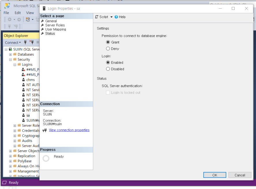256x189 pixels.
Task: Collapse the SUJIN server node
Action: (6, 49)
